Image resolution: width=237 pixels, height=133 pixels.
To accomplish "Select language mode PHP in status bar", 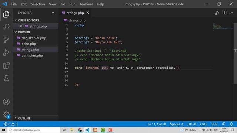I will (214, 124).
